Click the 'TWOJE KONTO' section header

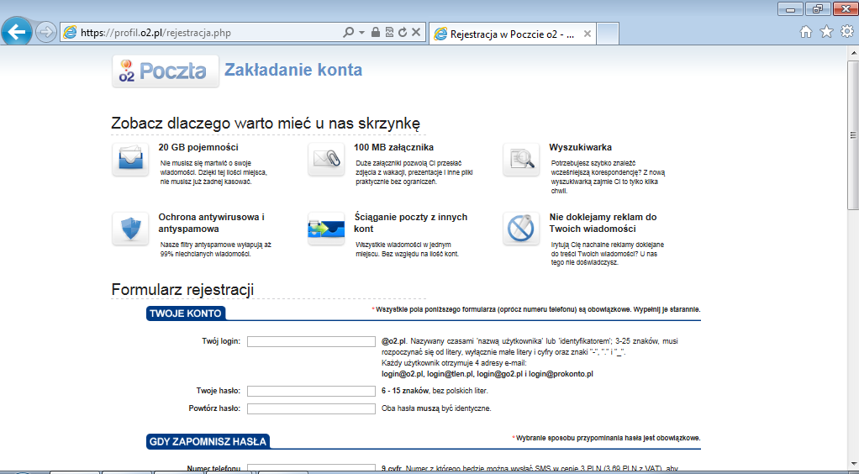186,313
